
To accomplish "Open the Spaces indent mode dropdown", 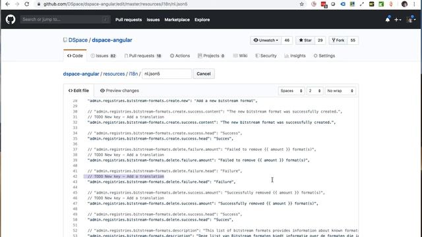I will pyautogui.click(x=291, y=91).
